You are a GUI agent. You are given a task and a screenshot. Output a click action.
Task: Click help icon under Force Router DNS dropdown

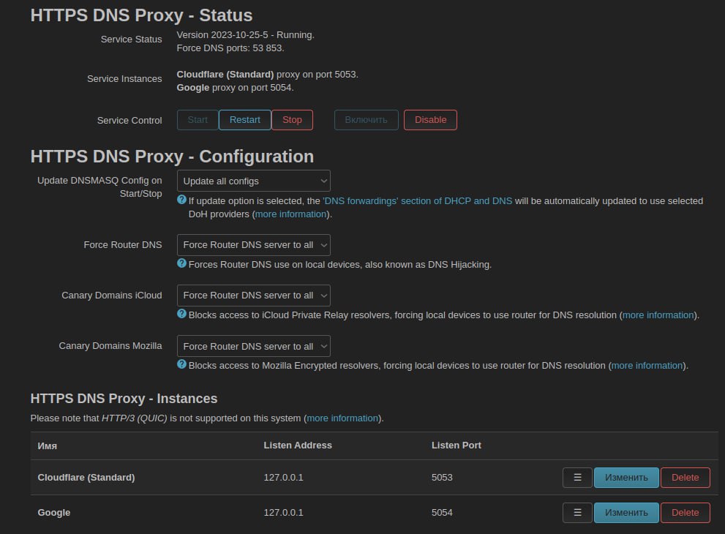coord(181,263)
